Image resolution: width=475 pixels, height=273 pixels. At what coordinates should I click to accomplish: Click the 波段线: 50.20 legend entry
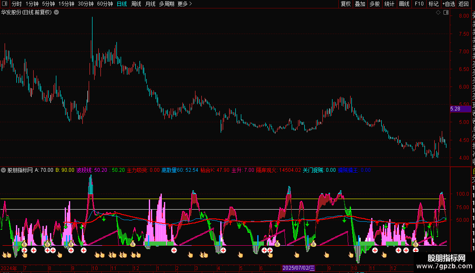(92, 170)
